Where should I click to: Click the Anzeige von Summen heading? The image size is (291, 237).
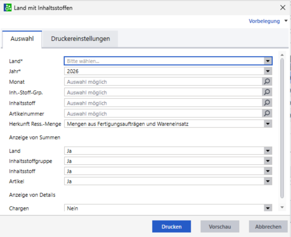point(35,138)
